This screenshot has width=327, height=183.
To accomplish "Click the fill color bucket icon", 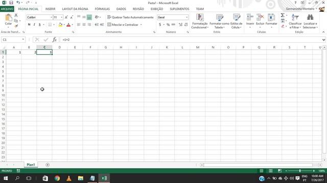I will click(60, 25).
